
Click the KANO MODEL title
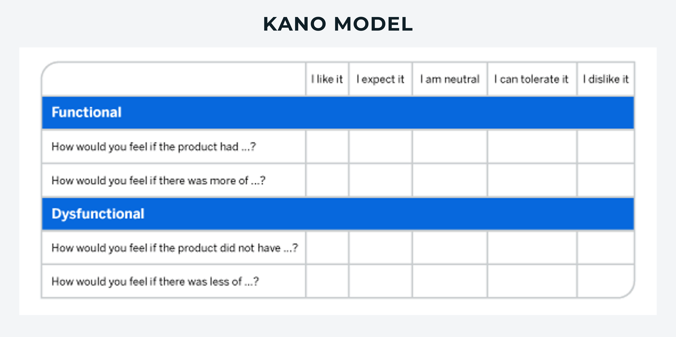tap(338, 24)
